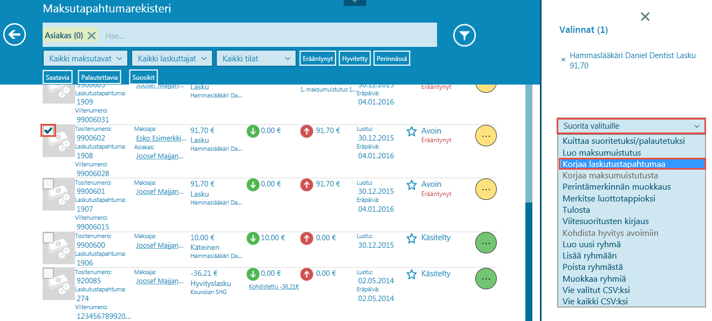Open the Esko Esimerkki payer link

159,138
